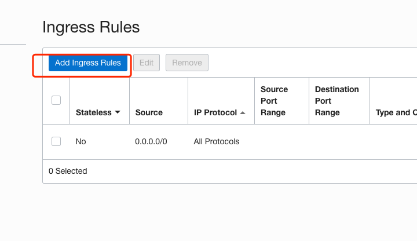Click the 0.0.0.0/0 source cell
Viewport: 417px width, 241px height.
151,141
